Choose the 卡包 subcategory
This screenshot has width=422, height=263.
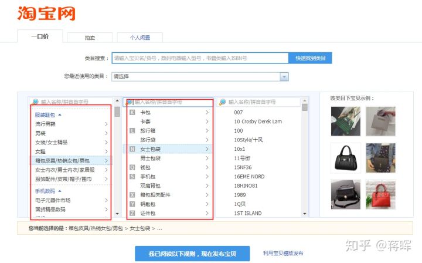168,112
